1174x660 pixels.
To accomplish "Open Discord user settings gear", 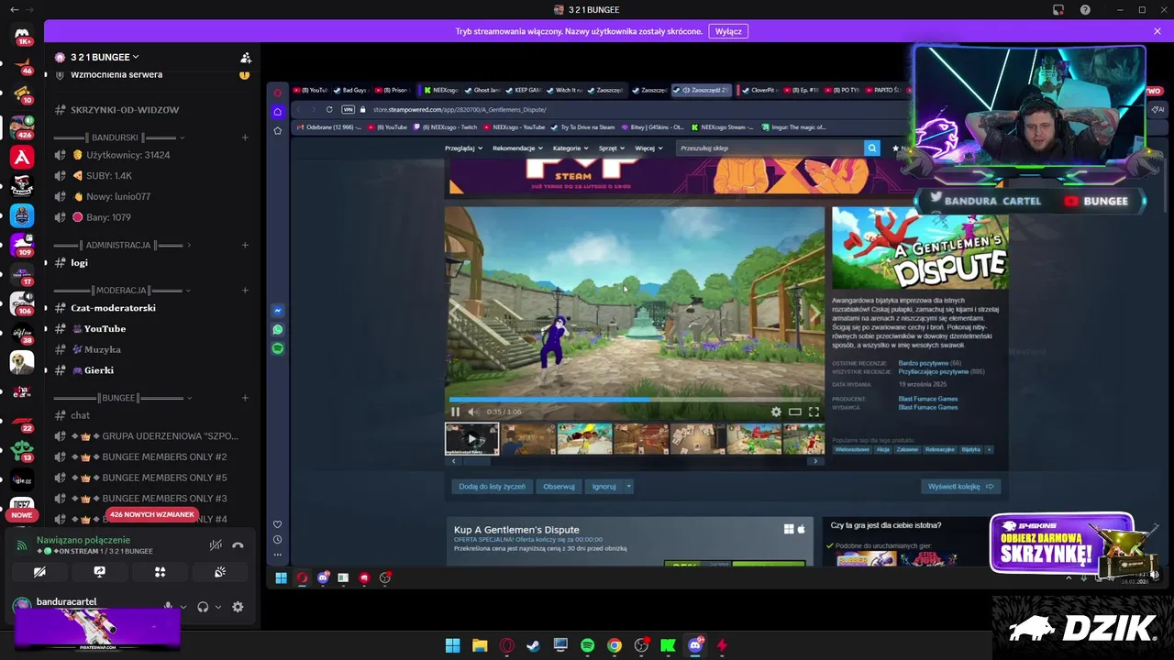I will (238, 607).
